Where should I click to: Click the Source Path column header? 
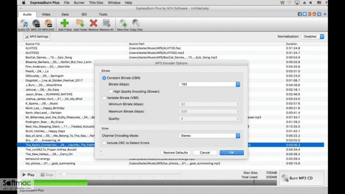136,44
